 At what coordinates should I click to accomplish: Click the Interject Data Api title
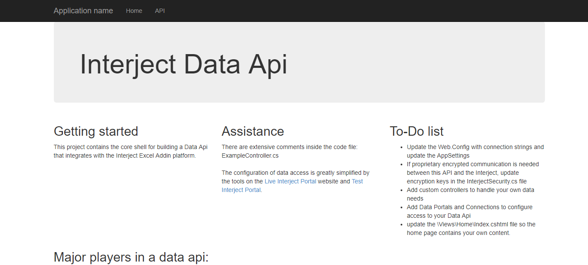[x=184, y=64]
